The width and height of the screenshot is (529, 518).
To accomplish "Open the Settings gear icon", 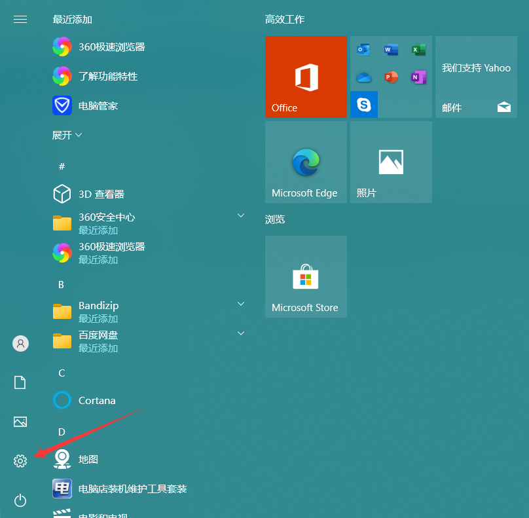I will (x=20, y=460).
